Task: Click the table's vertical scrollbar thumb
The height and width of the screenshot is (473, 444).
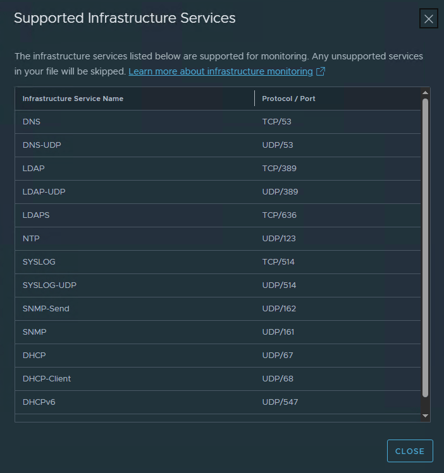Action: pos(425,246)
